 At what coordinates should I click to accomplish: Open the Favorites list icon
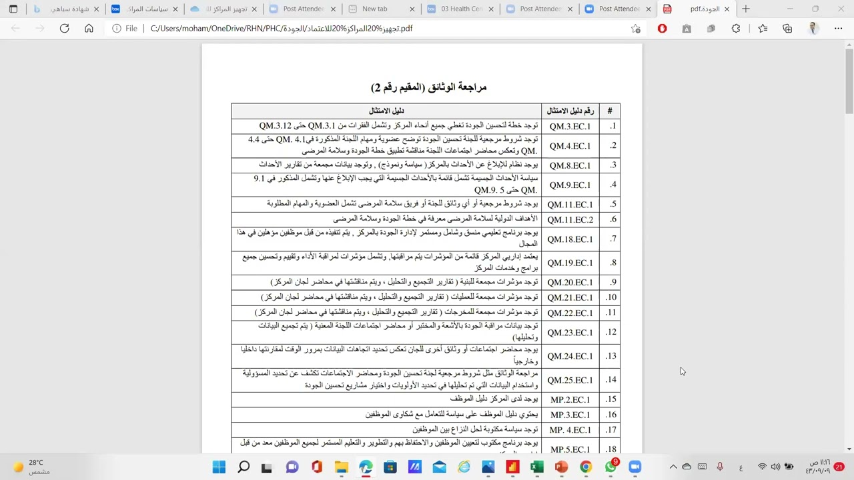tap(763, 29)
